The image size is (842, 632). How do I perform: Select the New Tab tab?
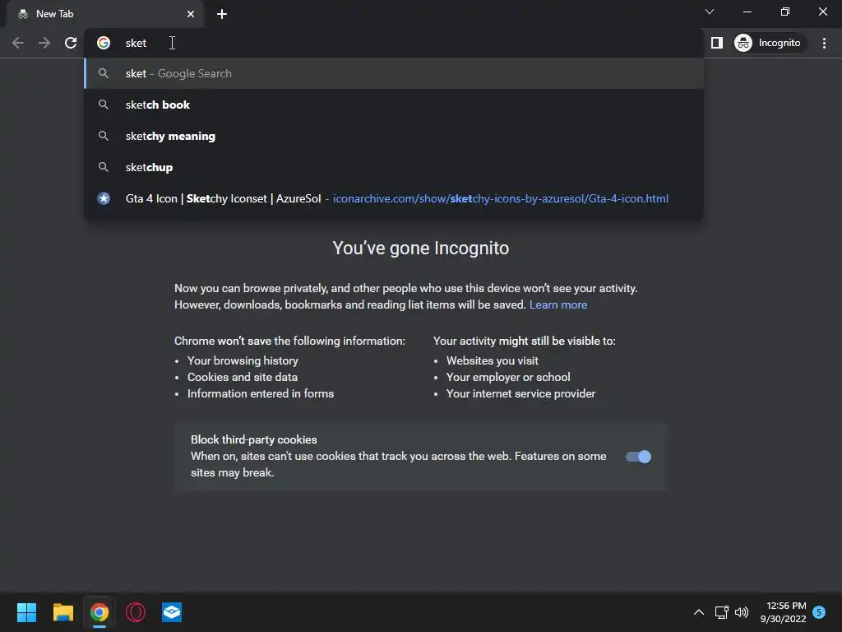coord(104,14)
